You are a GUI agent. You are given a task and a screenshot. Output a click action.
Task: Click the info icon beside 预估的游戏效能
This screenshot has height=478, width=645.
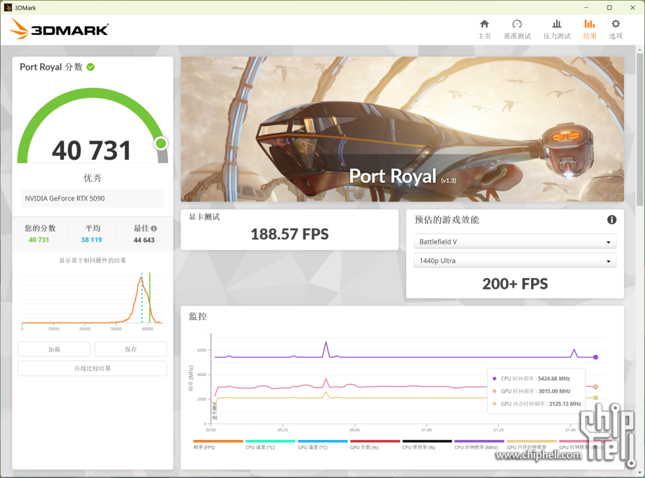611,220
